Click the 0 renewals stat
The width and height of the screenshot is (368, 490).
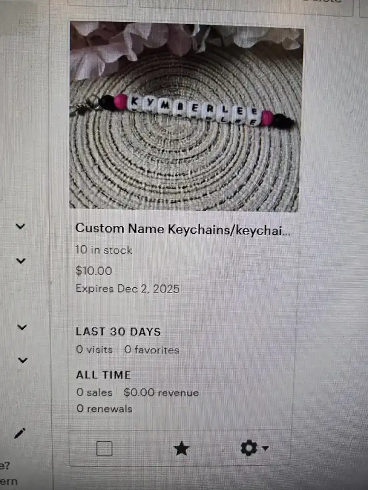[x=104, y=408]
